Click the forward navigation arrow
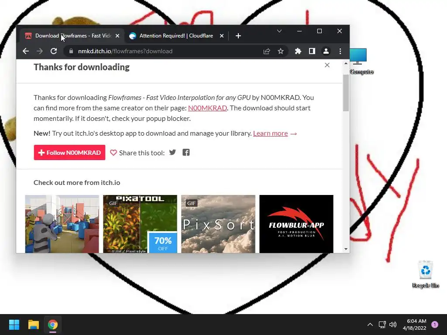The height and width of the screenshot is (335, 447). (40, 51)
